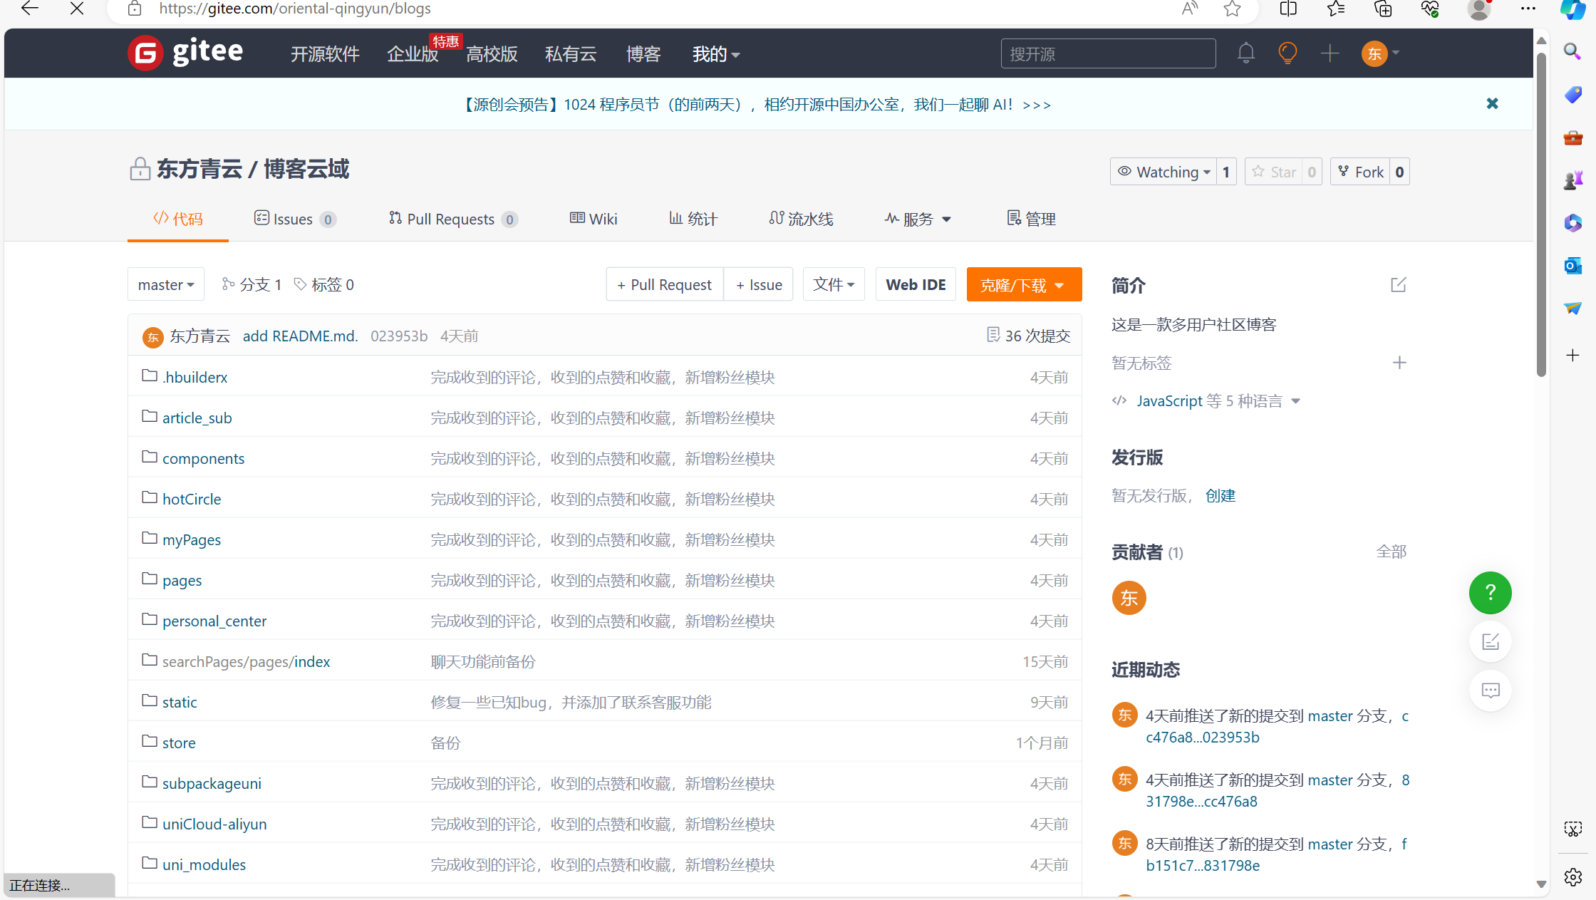Open the Web IDE button
This screenshot has height=900, width=1596.
point(916,284)
